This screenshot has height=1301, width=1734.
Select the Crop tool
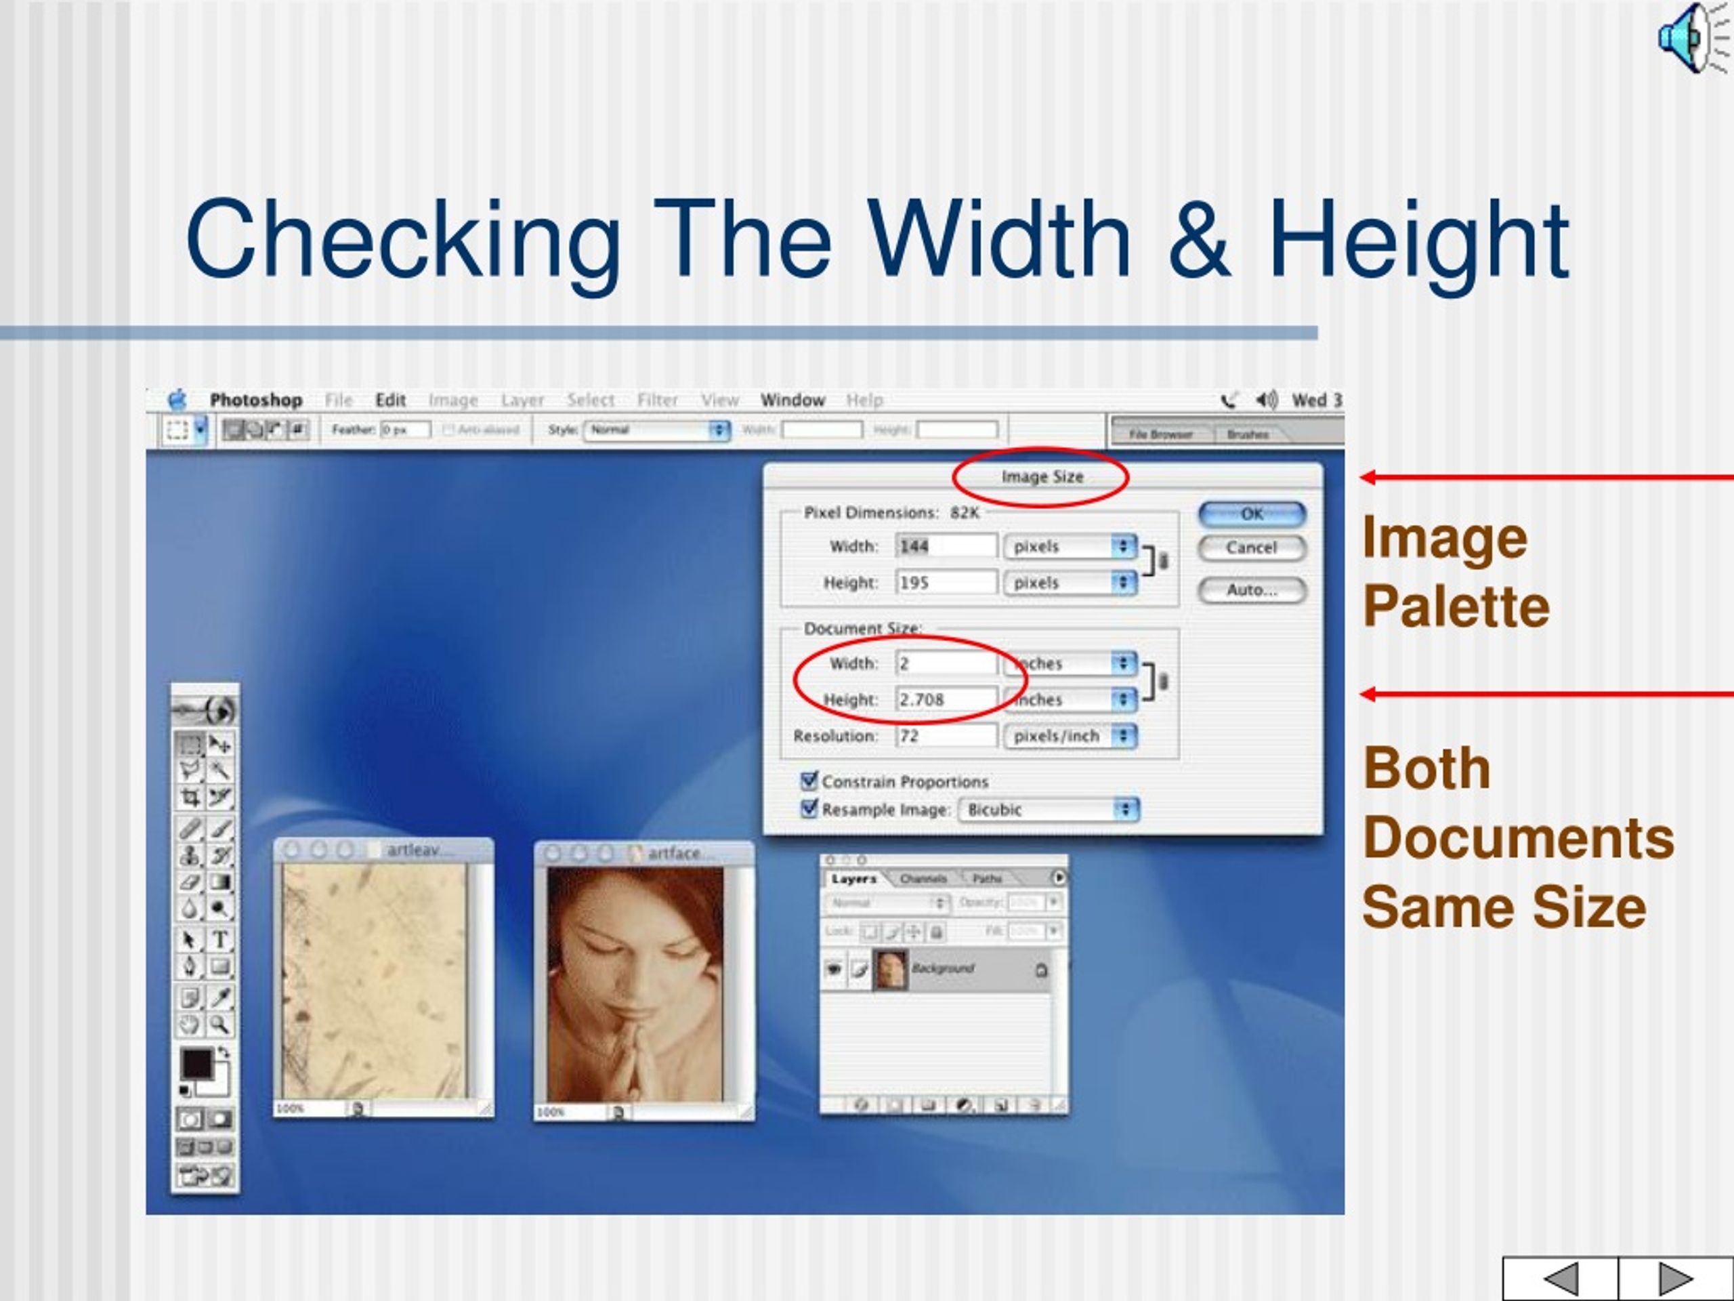click(190, 797)
